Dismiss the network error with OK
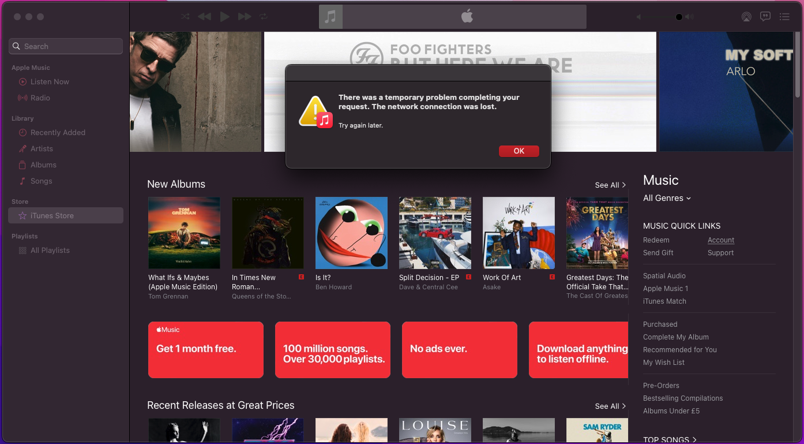This screenshot has height=444, width=804. [x=519, y=151]
